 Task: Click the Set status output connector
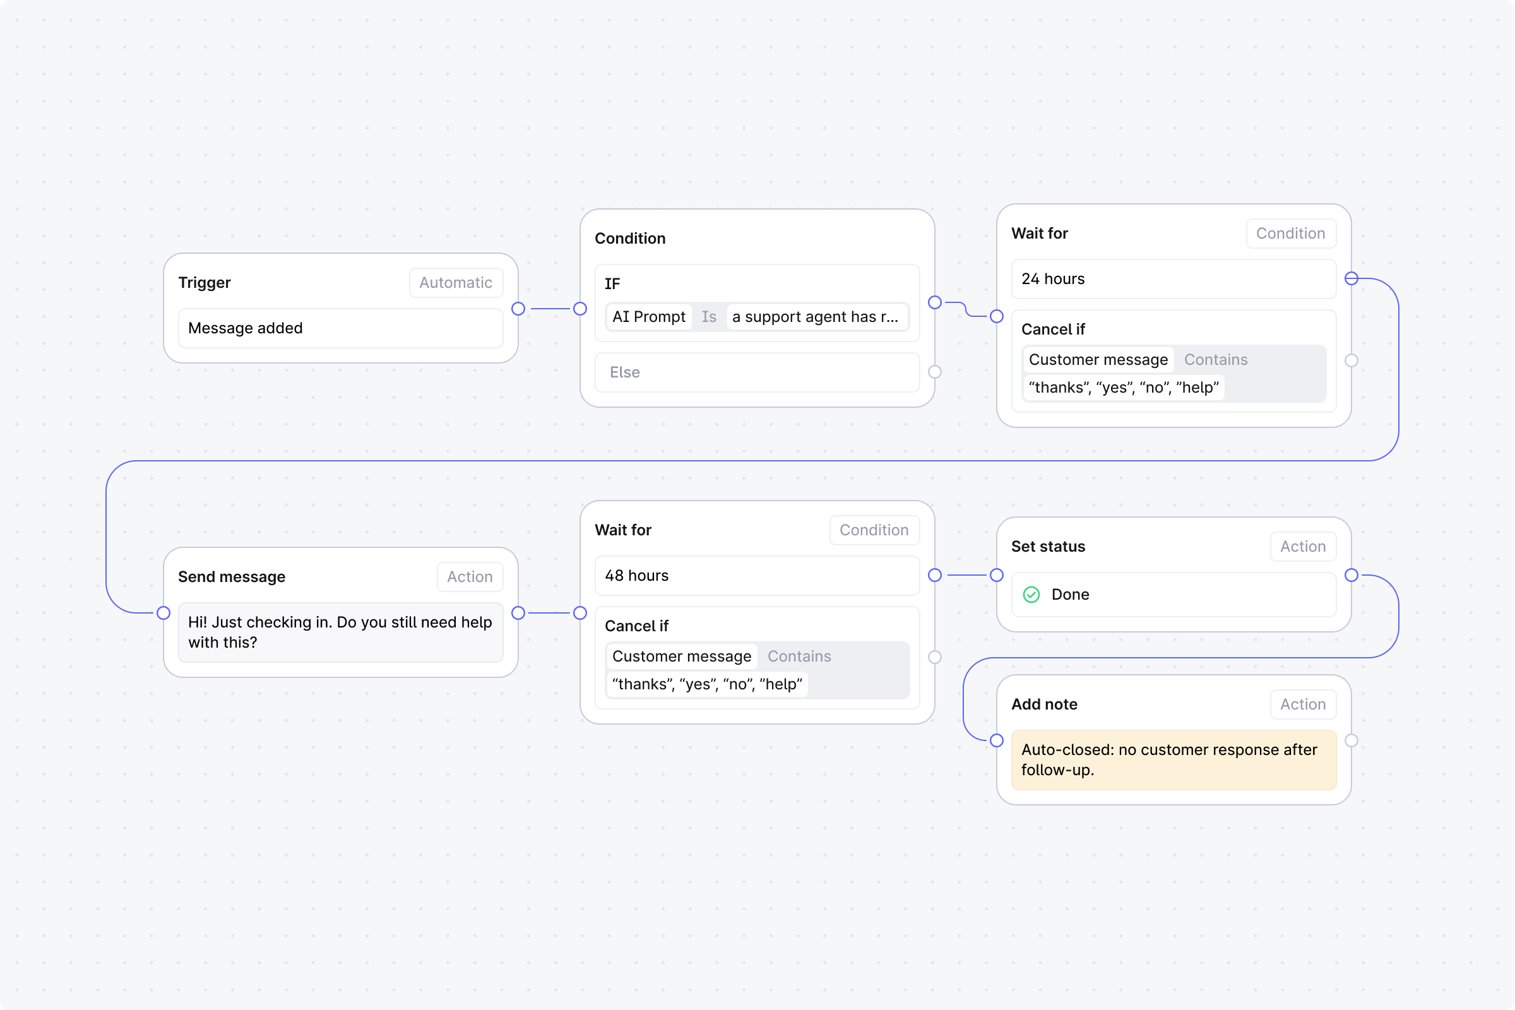click(x=1352, y=575)
